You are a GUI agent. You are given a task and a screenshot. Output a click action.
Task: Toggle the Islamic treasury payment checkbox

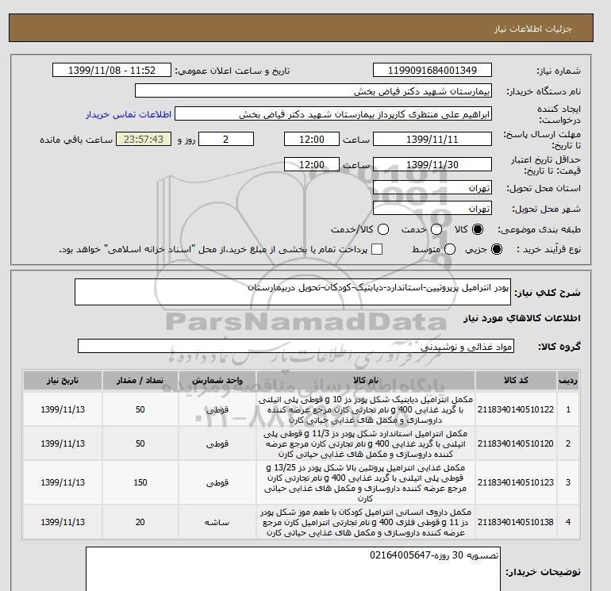377,249
